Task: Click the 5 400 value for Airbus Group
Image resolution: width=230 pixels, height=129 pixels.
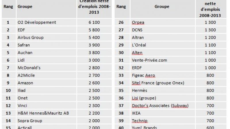Action: (94, 38)
